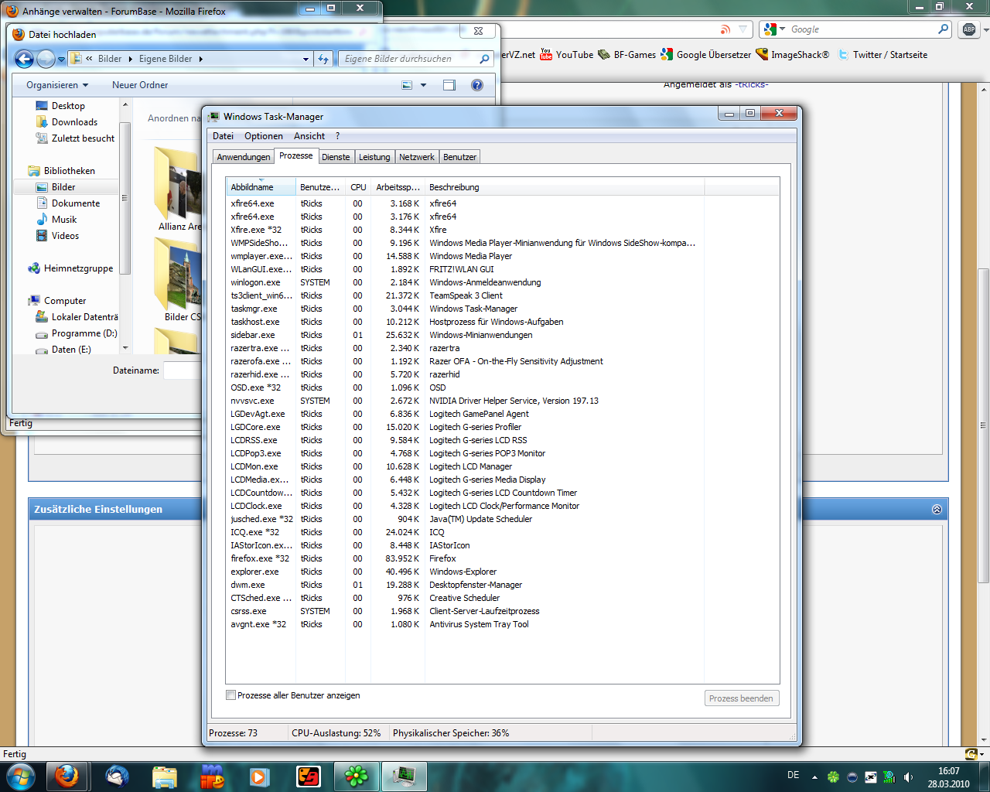
Task: Select Heimnetzgruppe in navigation pane
Action: click(70, 268)
